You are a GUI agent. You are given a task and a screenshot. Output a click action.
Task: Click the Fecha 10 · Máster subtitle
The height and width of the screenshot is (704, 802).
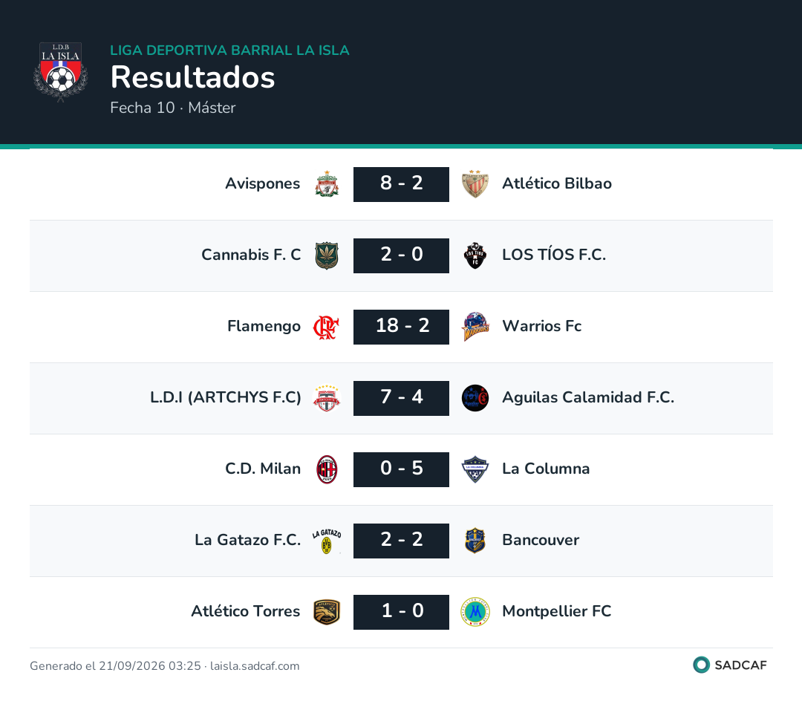click(x=173, y=108)
